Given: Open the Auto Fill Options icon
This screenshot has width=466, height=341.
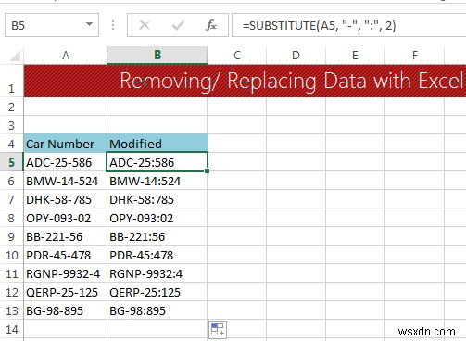Looking at the screenshot, I should [x=218, y=330].
